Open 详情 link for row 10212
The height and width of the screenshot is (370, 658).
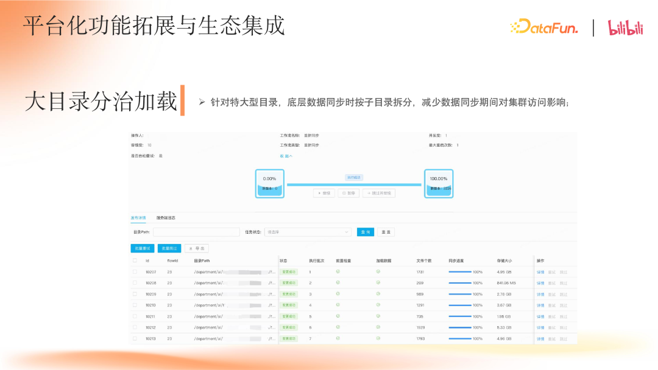(540, 327)
